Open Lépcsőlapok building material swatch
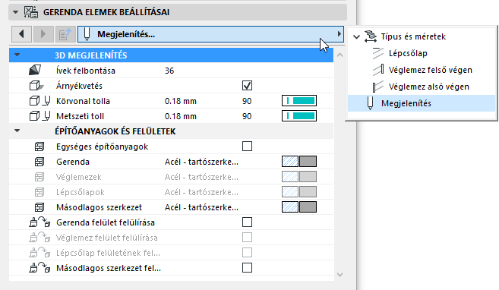Image resolution: width=499 pixels, height=290 pixels. click(299, 192)
